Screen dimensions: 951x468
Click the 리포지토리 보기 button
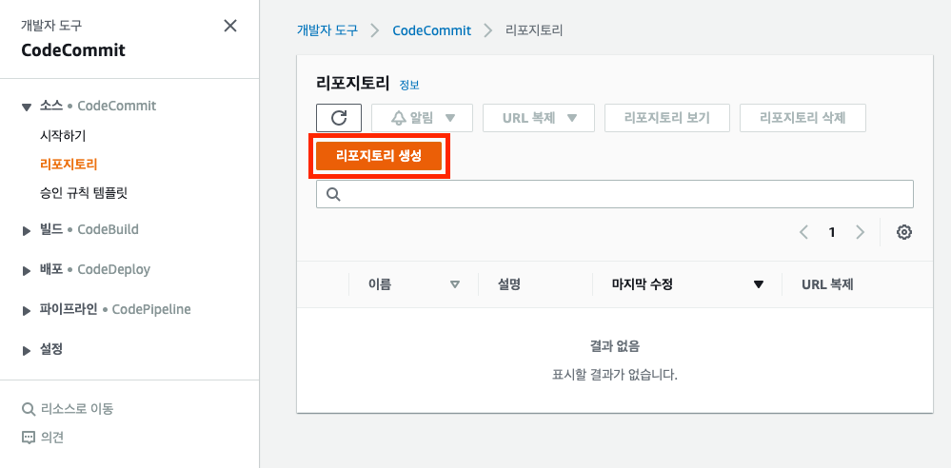point(667,118)
